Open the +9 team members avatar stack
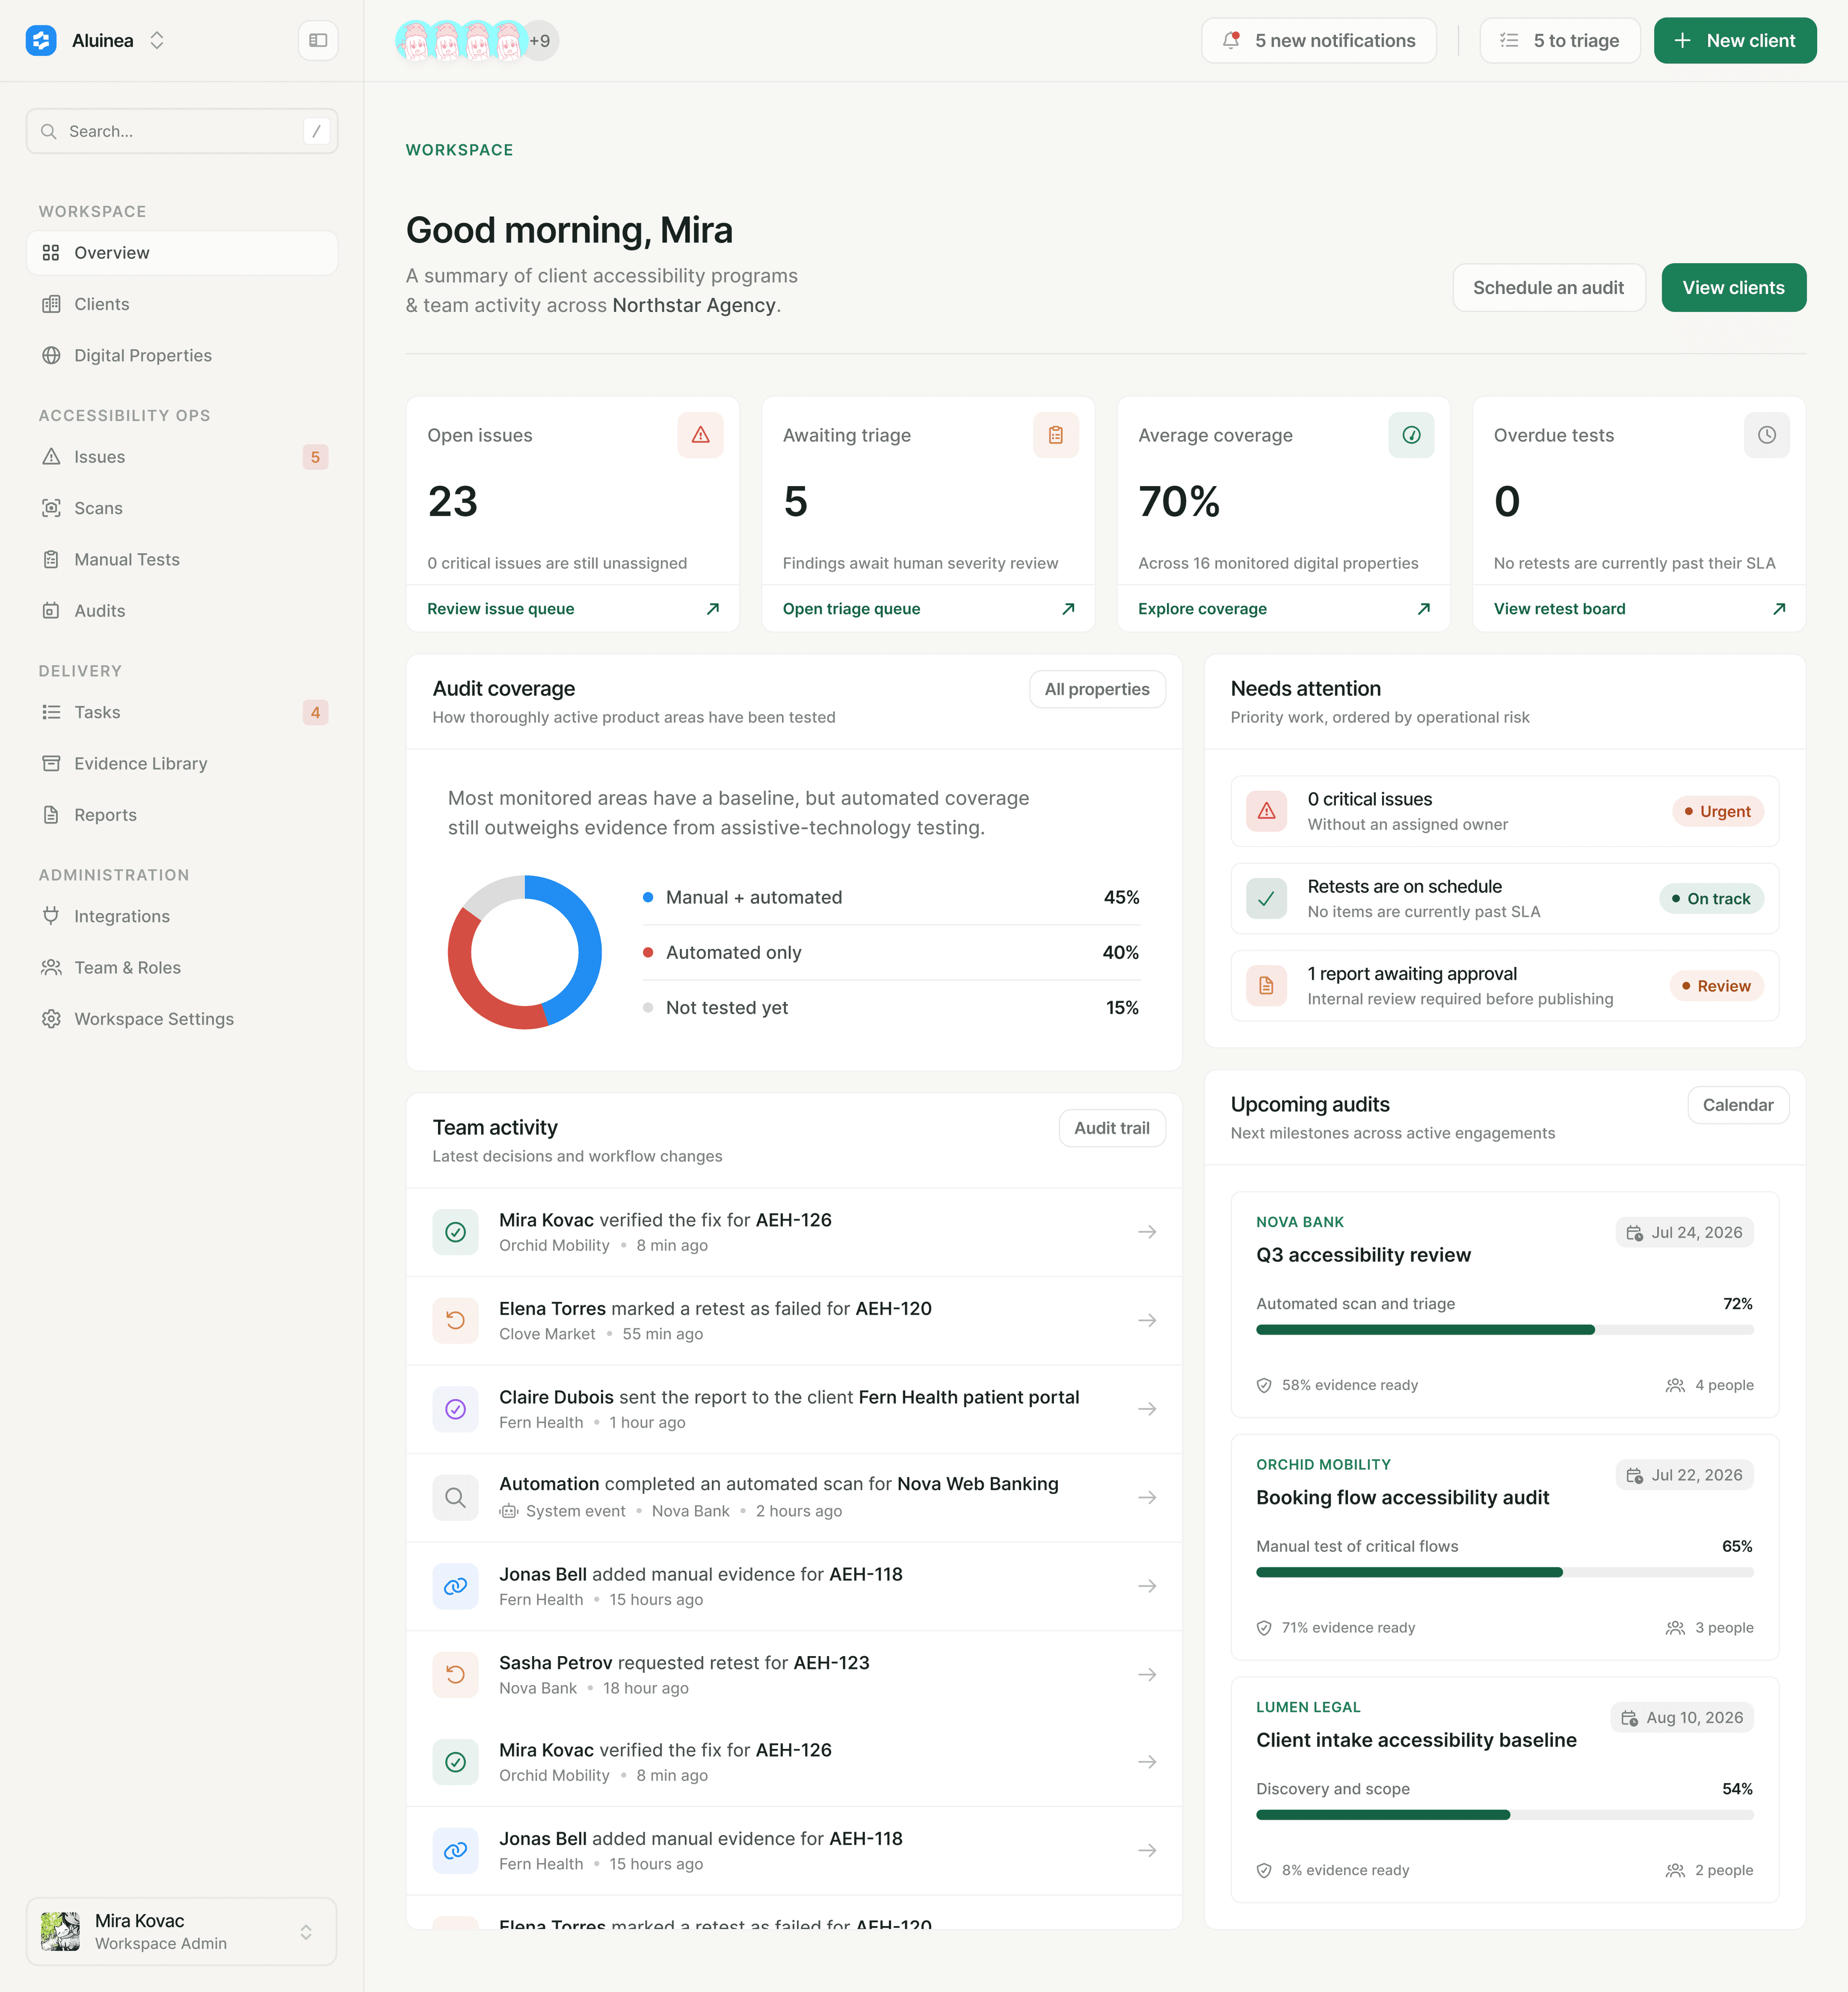1848x1992 pixels. pyautogui.click(x=540, y=41)
